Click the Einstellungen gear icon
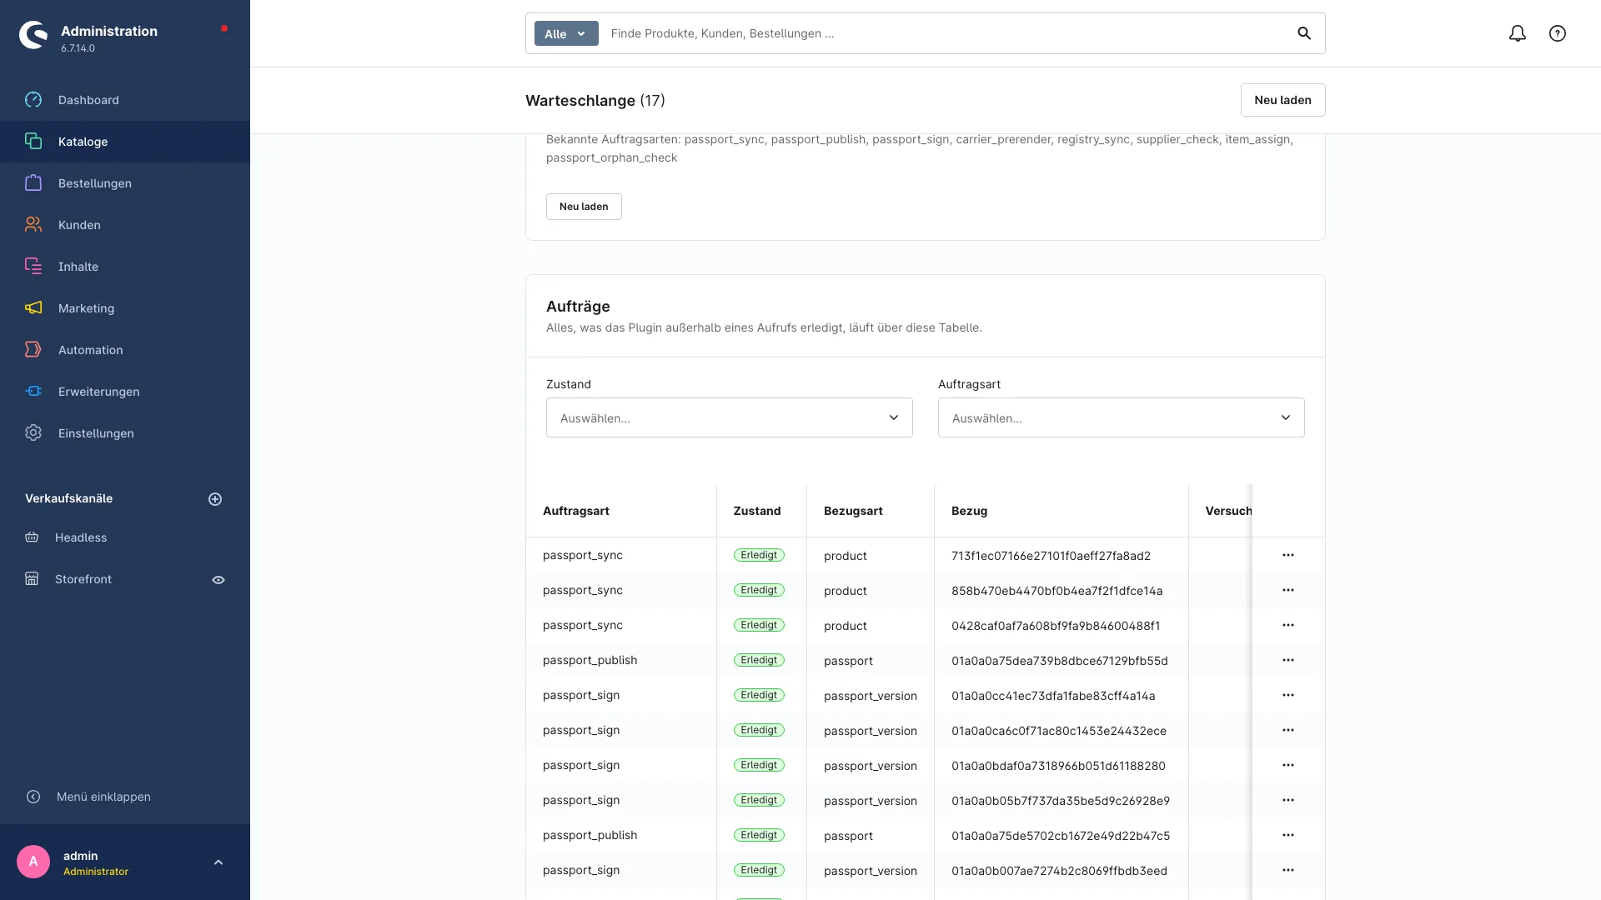Viewport: 1601px width, 900px height. (33, 433)
